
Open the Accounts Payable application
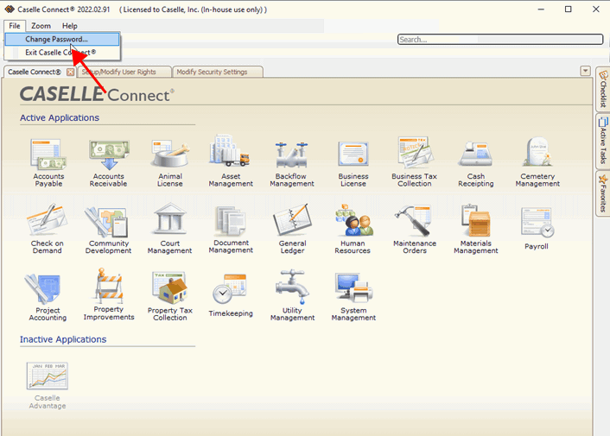click(x=48, y=163)
